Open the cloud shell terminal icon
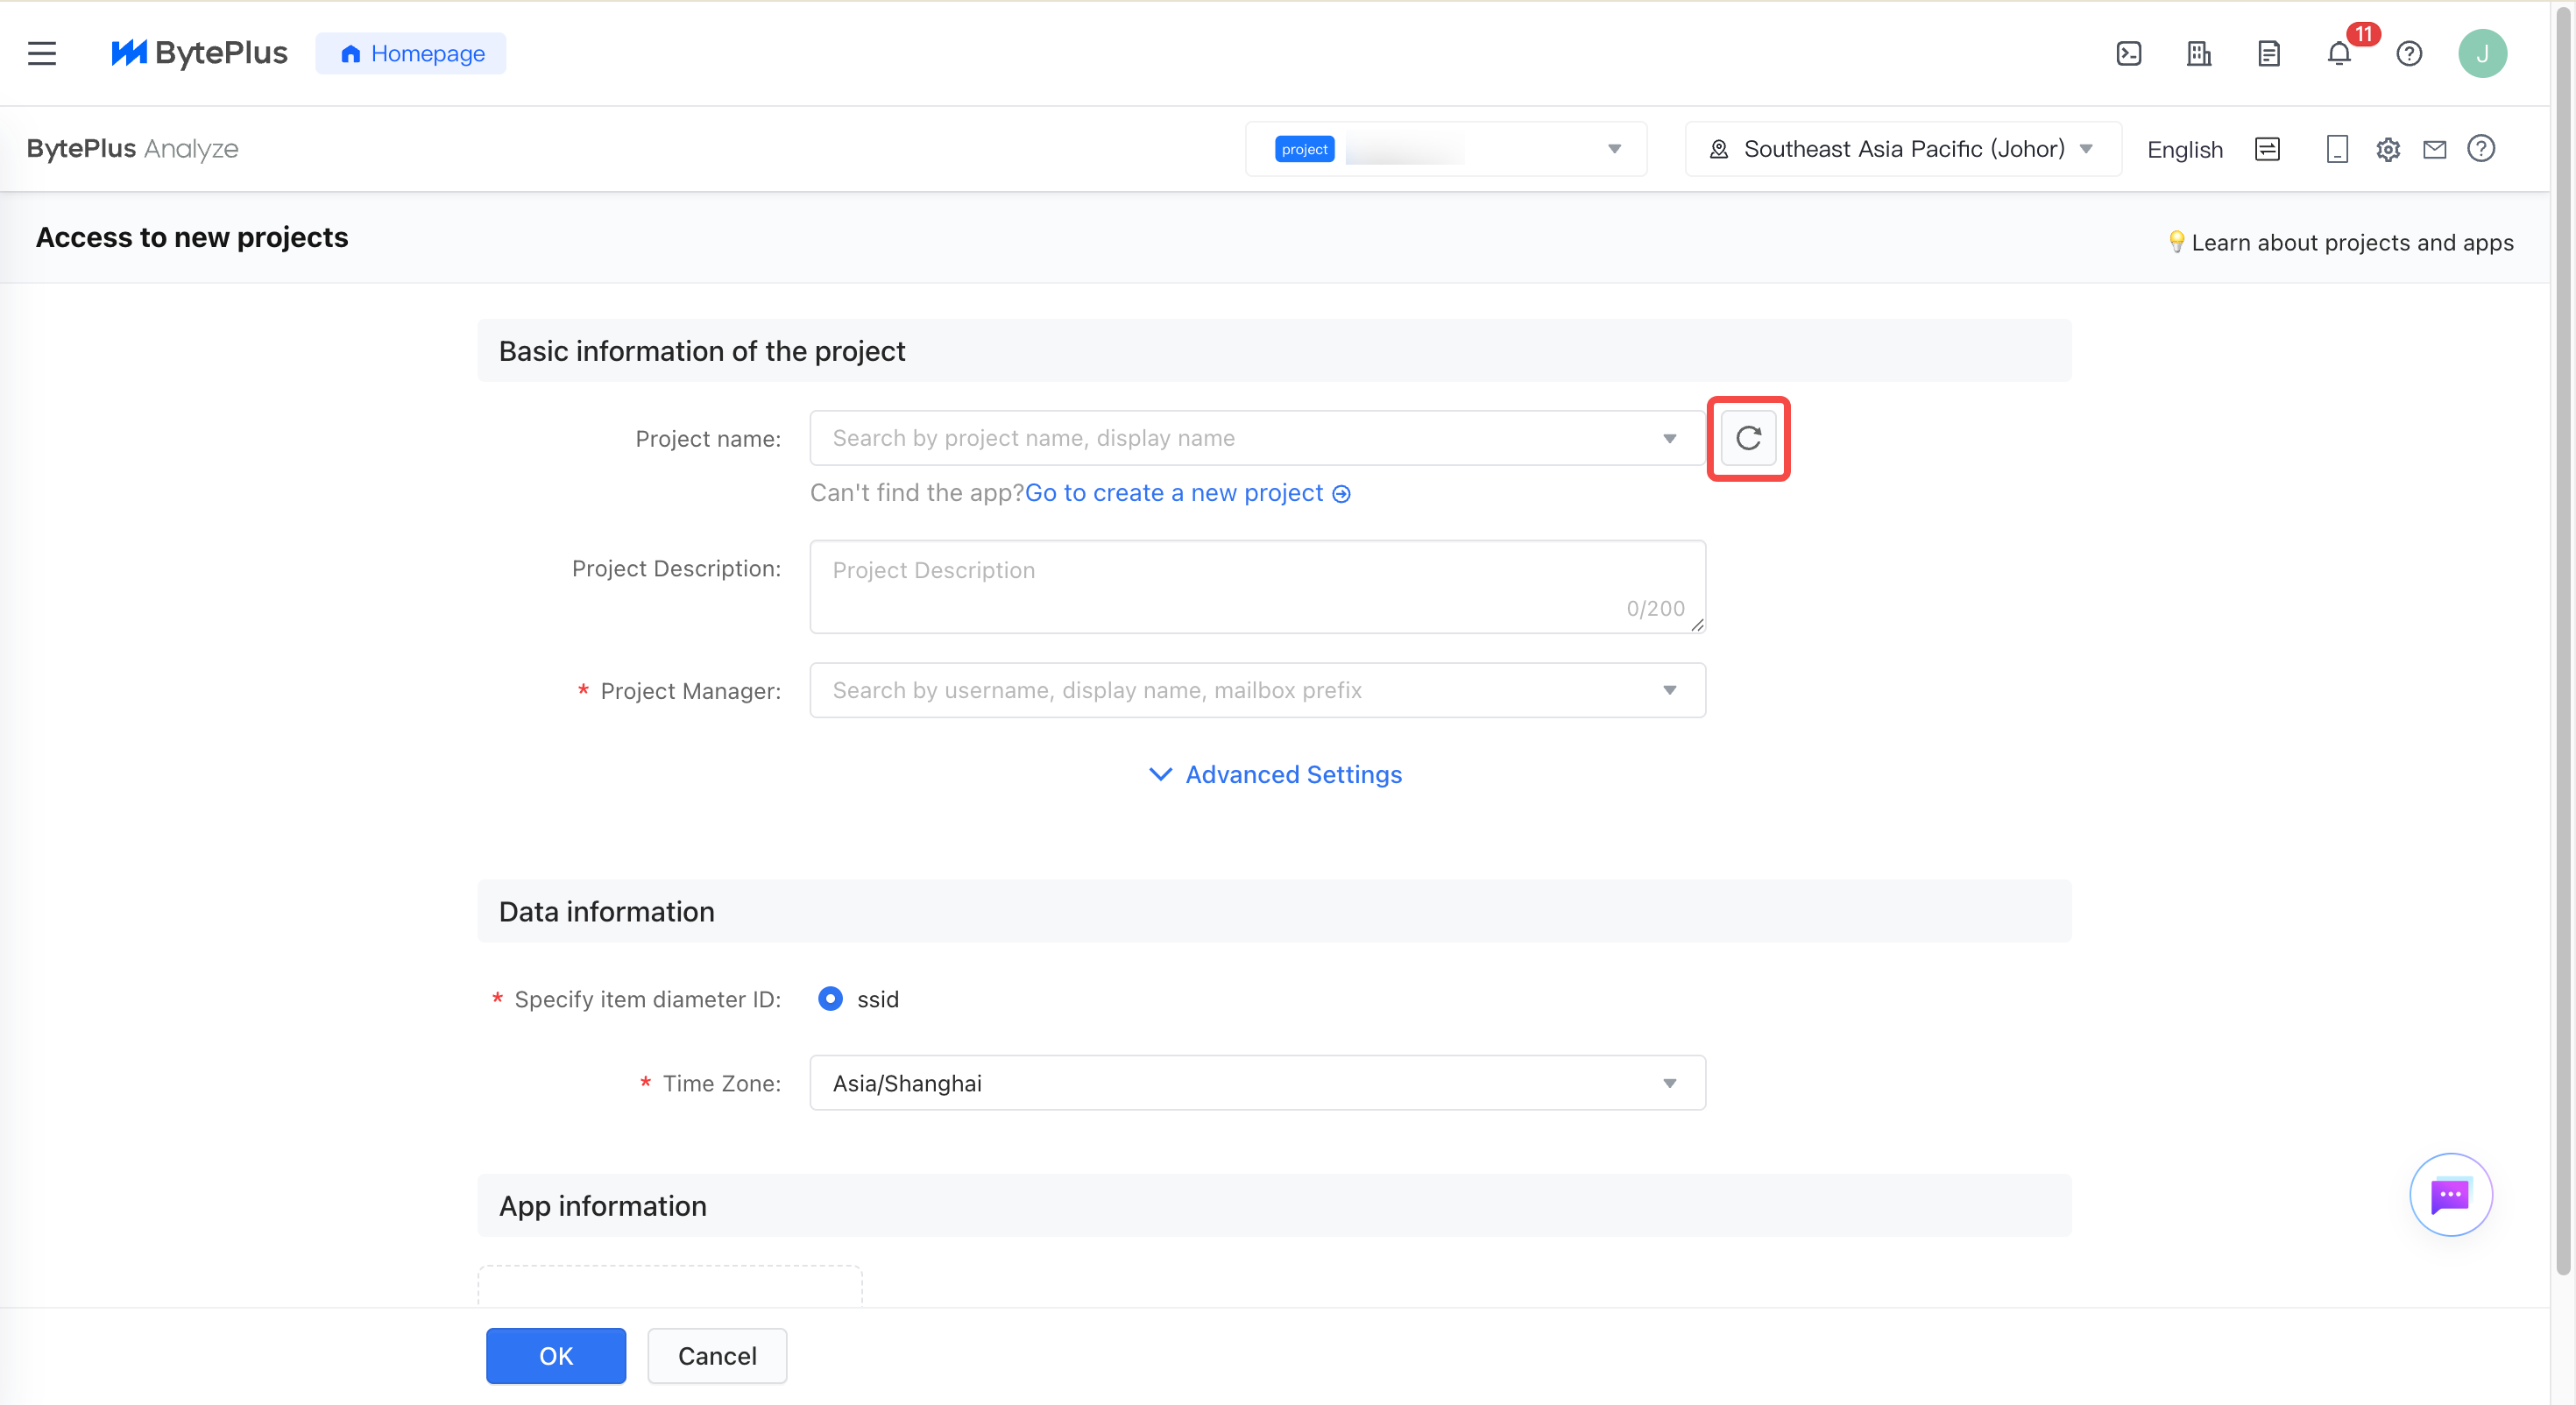 click(2129, 54)
